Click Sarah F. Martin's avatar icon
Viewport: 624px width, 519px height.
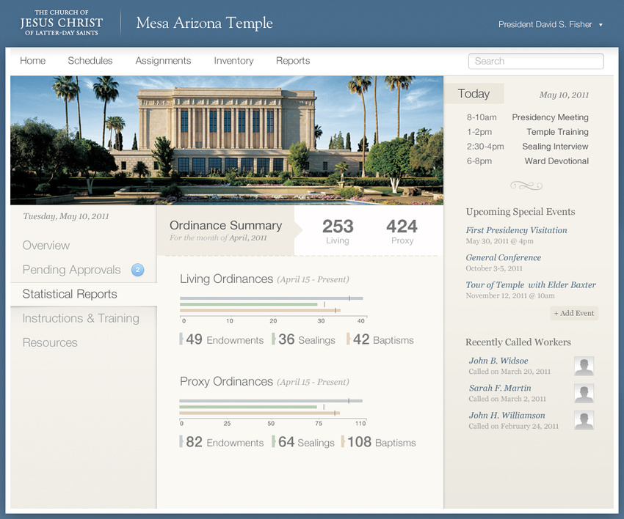click(584, 394)
